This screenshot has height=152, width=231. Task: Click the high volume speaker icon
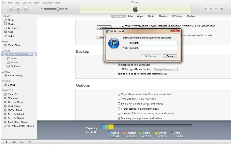(x=66, y=9)
